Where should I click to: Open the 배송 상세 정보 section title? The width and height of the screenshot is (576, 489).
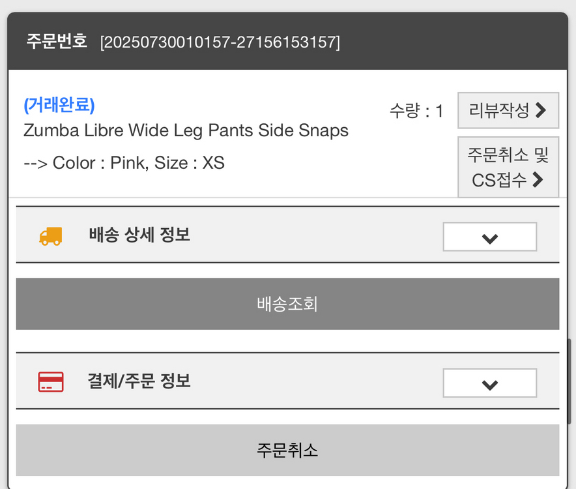coord(139,235)
